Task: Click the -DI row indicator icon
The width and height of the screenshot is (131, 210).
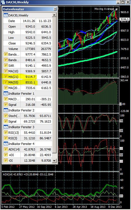Action: tap(6, 160)
